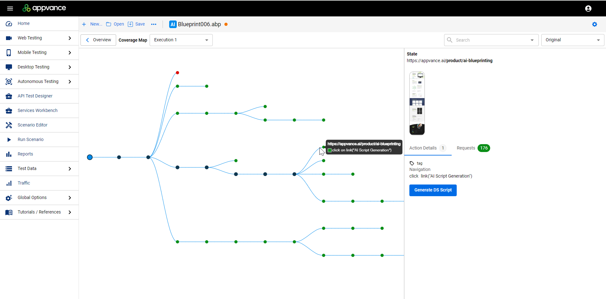Open the hamburger navigation menu
Viewport: 606px width, 299px height.
(x=10, y=9)
